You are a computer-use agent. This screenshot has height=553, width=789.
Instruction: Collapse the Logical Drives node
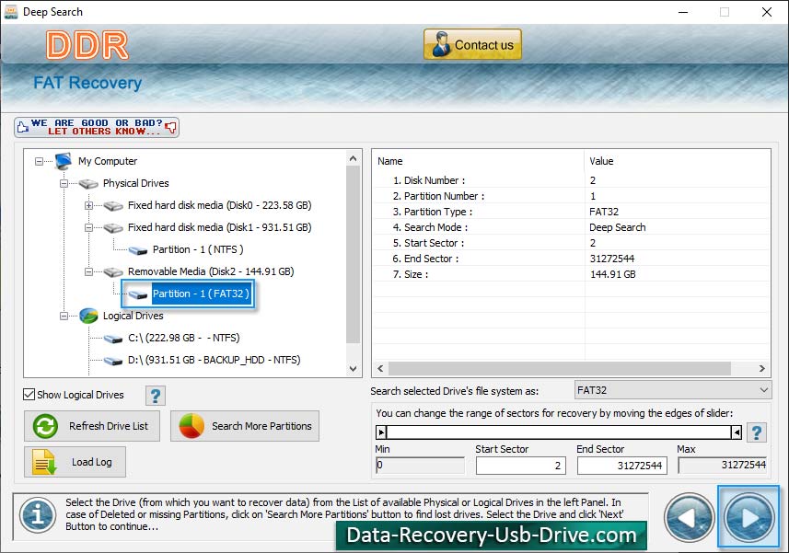point(64,317)
